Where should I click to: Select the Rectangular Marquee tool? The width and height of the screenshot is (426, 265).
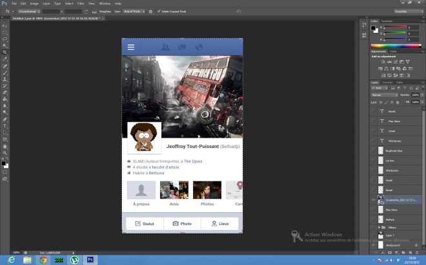pos(5,33)
